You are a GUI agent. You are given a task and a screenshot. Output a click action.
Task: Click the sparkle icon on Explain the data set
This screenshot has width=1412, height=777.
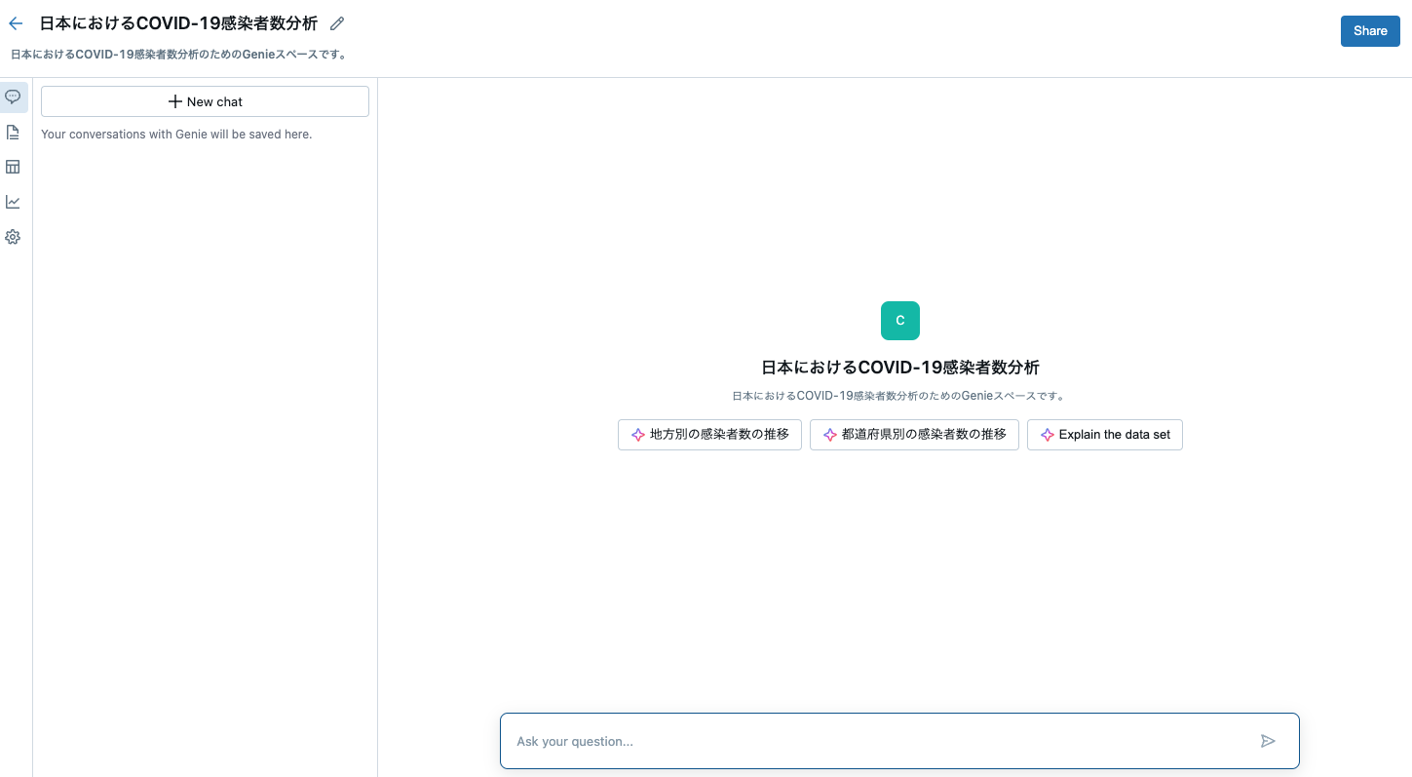pos(1047,434)
